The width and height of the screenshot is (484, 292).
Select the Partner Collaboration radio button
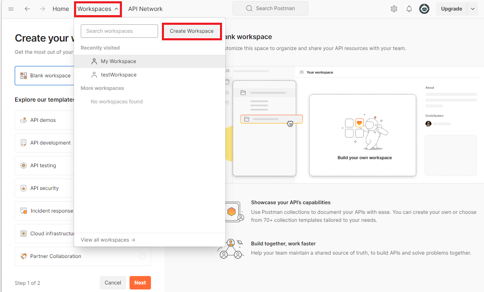pos(142,256)
